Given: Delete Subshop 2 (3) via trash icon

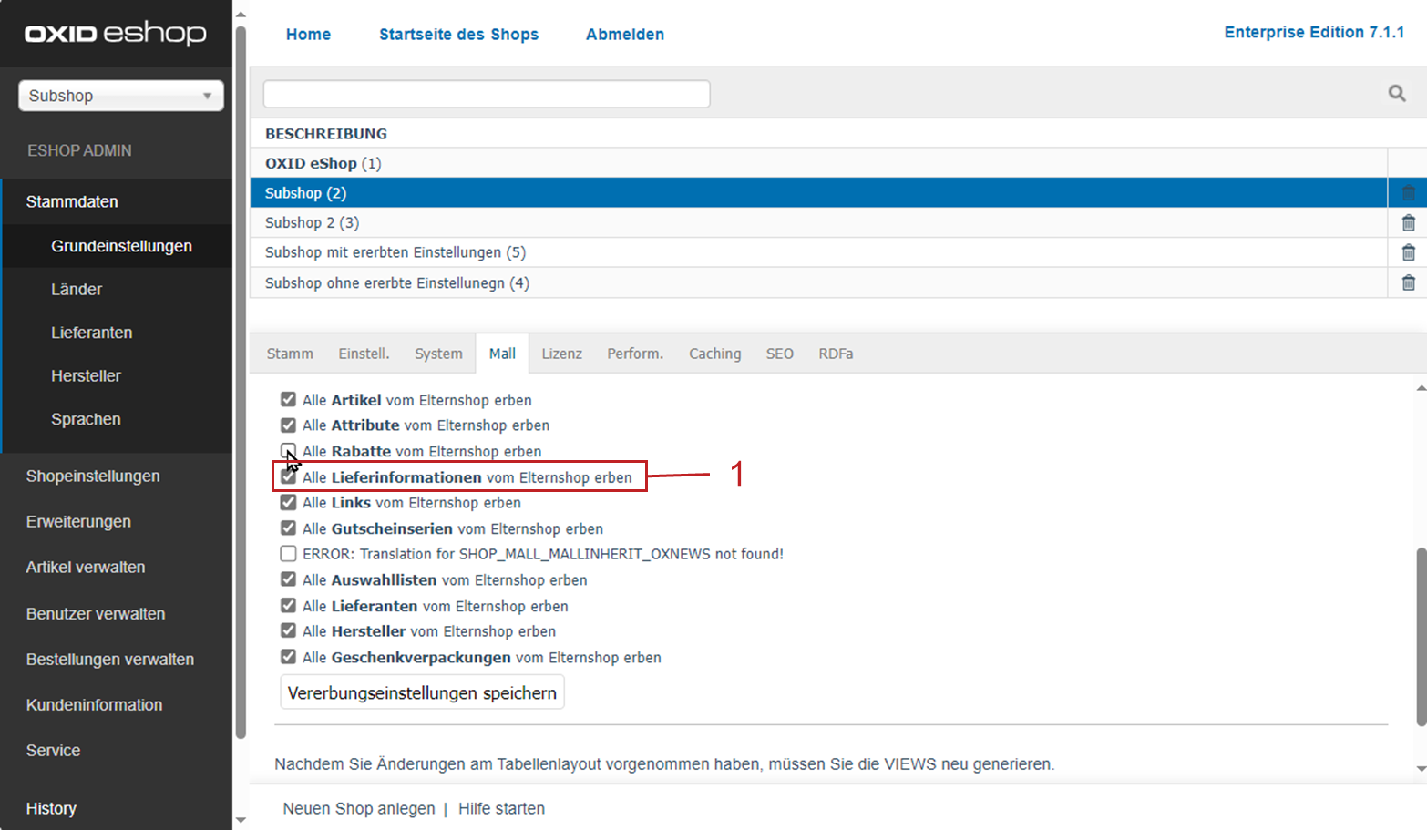Looking at the screenshot, I should pyautogui.click(x=1408, y=222).
